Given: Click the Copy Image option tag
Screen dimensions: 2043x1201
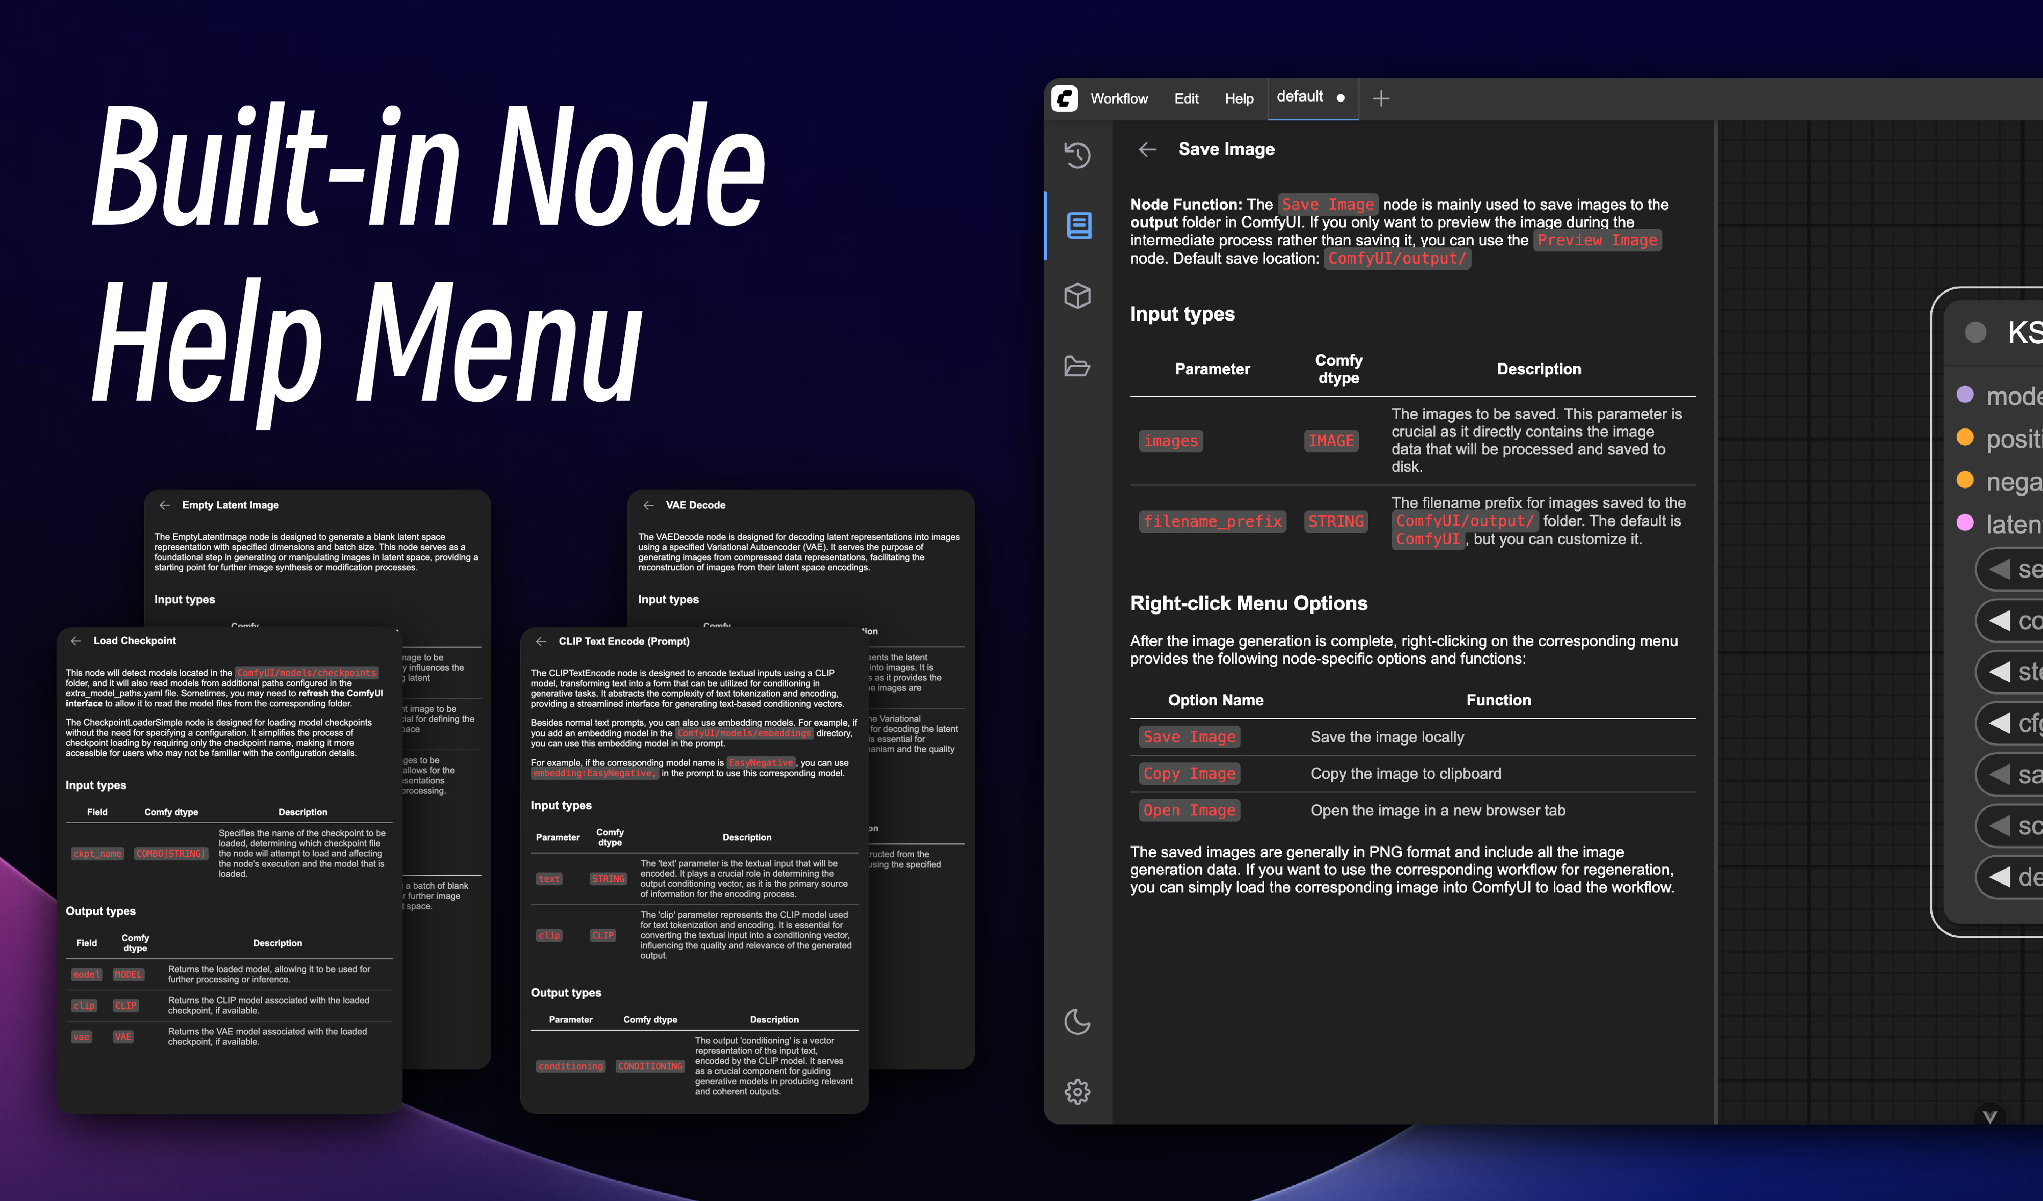Looking at the screenshot, I should click(1189, 773).
